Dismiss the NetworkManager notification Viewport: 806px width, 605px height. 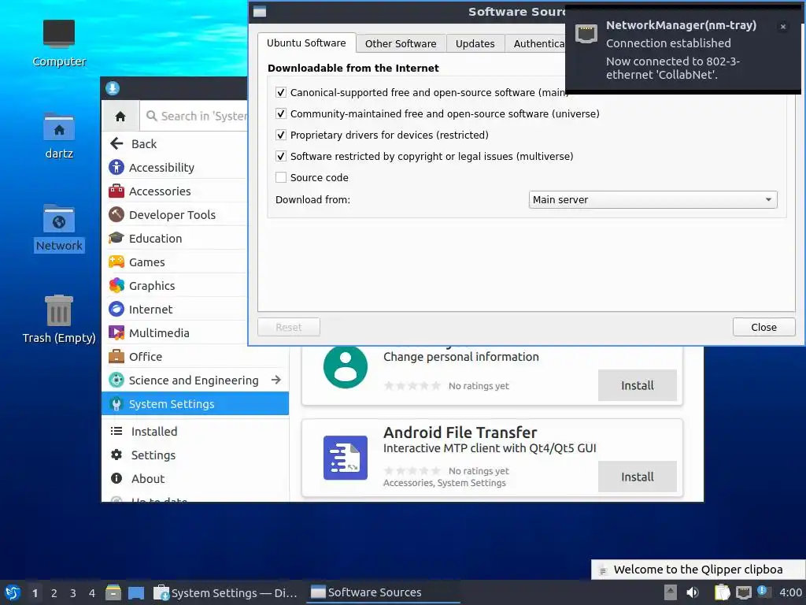pos(783,27)
